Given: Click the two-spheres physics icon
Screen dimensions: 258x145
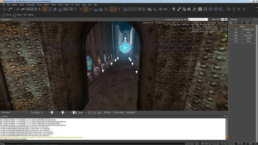Looking at the screenshot, I should [179, 9].
